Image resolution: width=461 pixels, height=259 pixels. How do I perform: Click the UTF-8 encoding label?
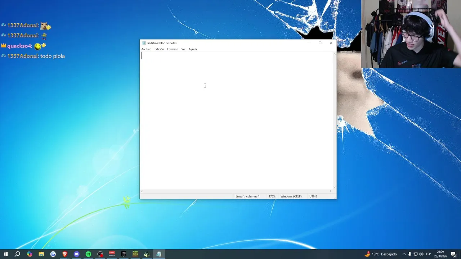pyautogui.click(x=313, y=196)
